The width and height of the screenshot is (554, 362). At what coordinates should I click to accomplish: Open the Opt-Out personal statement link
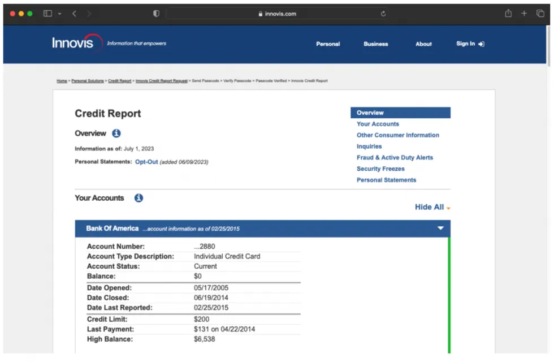146,162
